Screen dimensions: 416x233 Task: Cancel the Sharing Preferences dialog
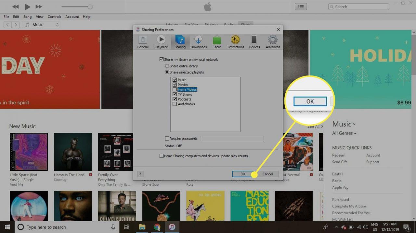pos(267,174)
